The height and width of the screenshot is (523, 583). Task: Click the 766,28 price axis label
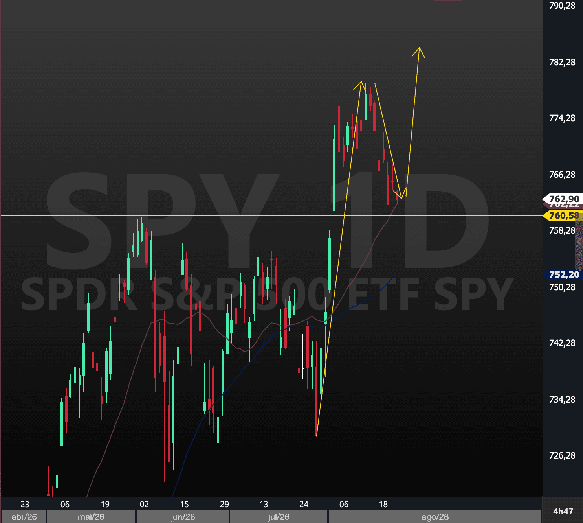click(562, 175)
